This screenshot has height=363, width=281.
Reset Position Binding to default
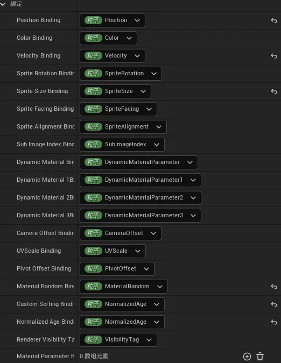tap(274, 20)
